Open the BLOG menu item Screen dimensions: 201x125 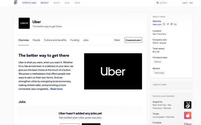(67, 3)
